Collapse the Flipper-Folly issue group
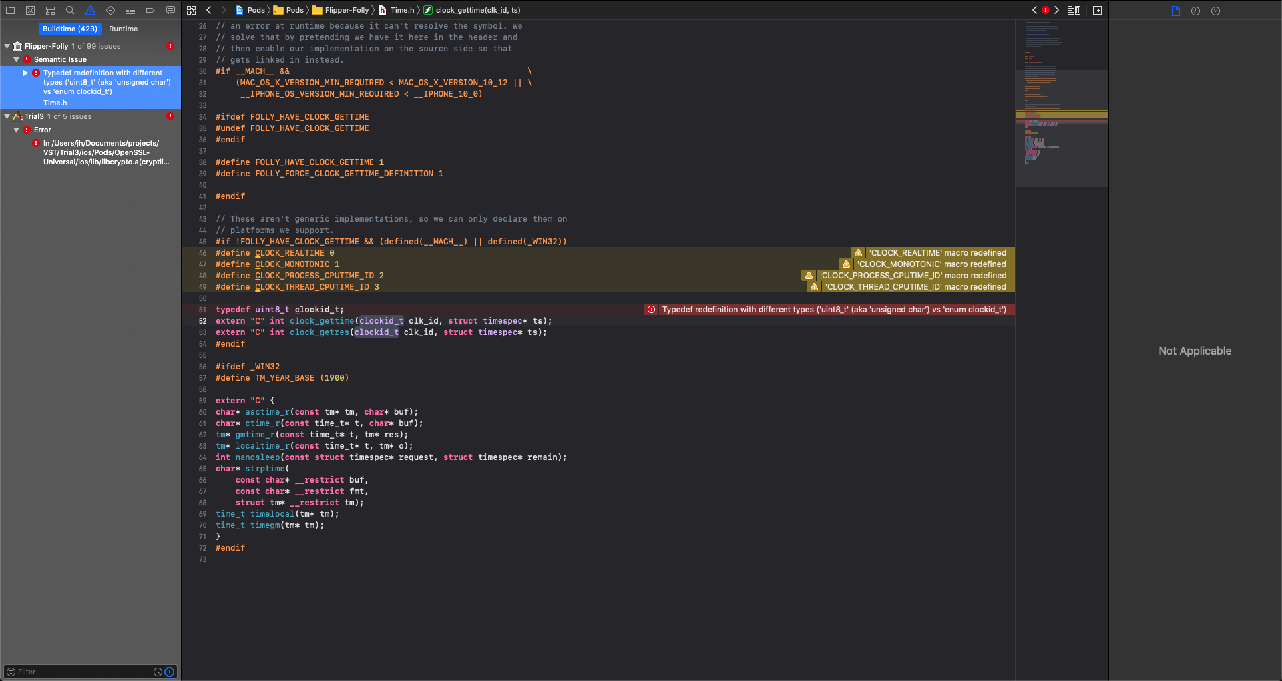The image size is (1282, 681). pyautogui.click(x=7, y=46)
